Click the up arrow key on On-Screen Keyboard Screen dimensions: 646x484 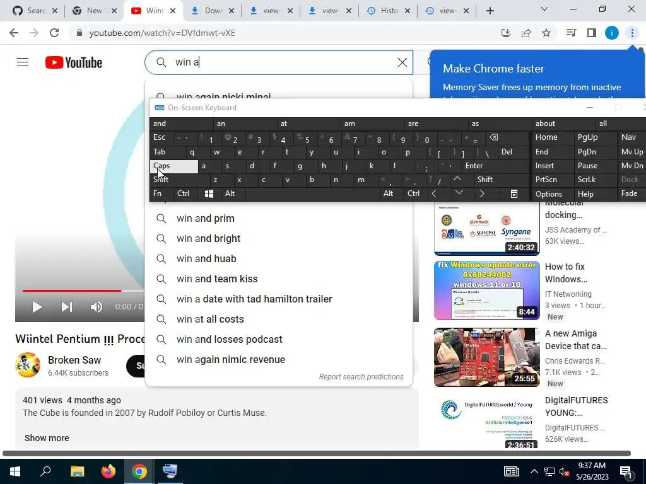click(457, 180)
